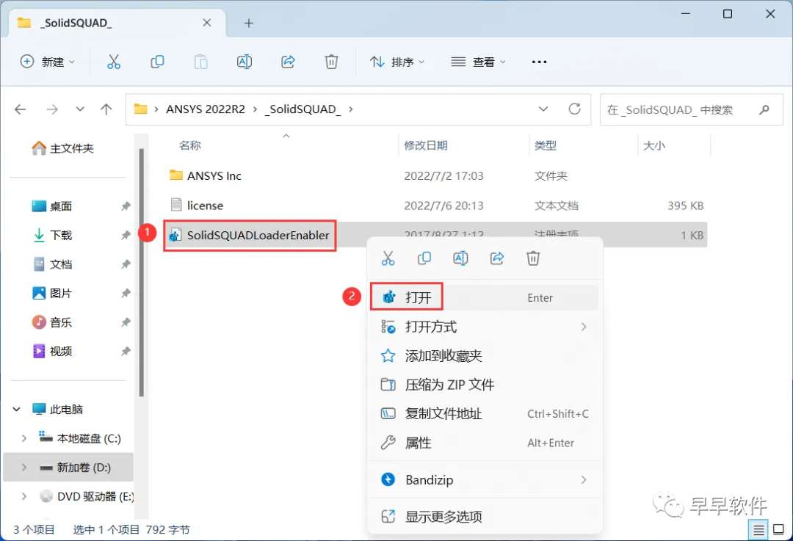The width and height of the screenshot is (793, 541).
Task: Collapse the 此电脑 tree node
Action: pos(17,409)
